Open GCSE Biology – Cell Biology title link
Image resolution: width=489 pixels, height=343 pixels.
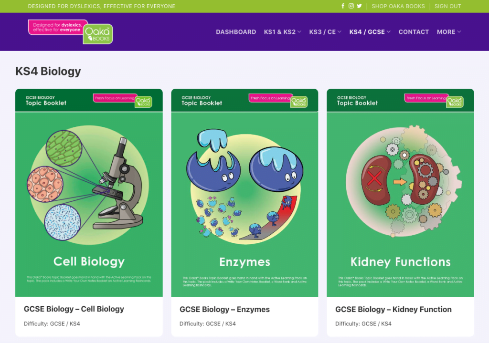click(74, 309)
